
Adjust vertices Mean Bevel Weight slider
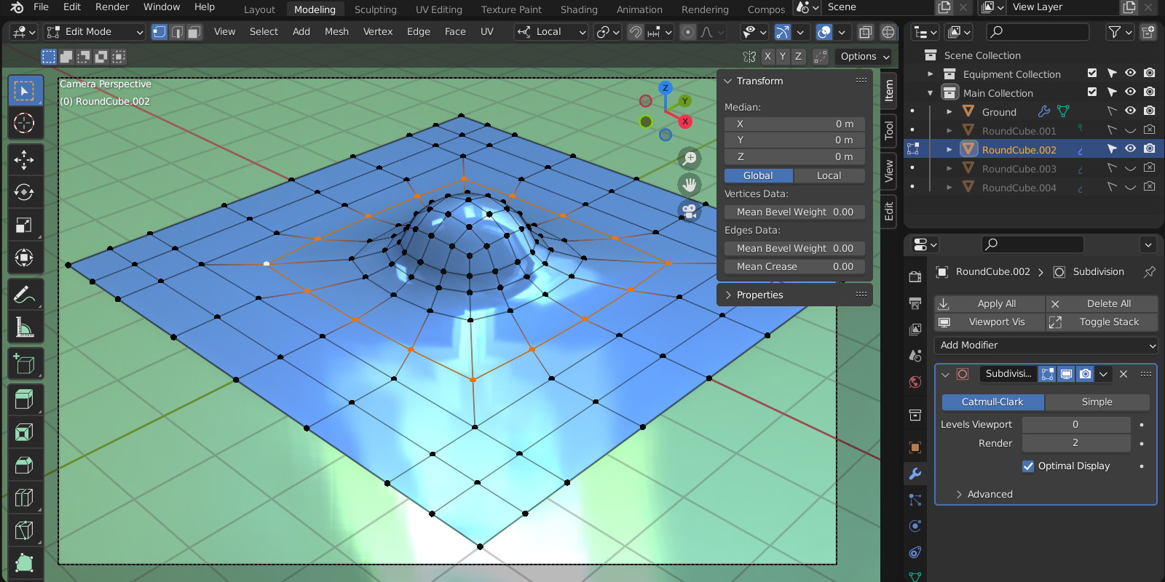click(794, 212)
